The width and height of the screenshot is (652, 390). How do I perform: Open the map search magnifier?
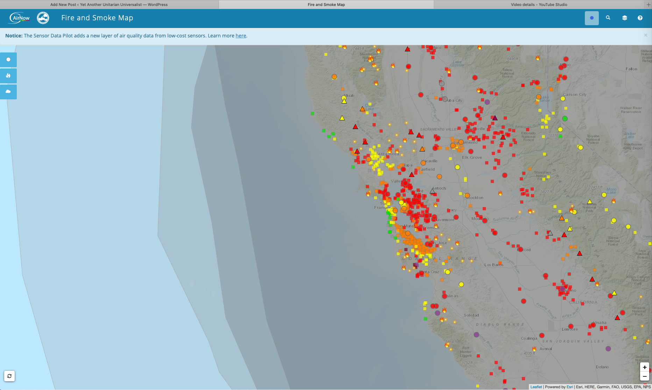pos(608,18)
